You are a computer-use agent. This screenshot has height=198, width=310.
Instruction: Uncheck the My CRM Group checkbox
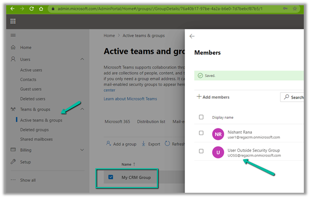pos(111,177)
